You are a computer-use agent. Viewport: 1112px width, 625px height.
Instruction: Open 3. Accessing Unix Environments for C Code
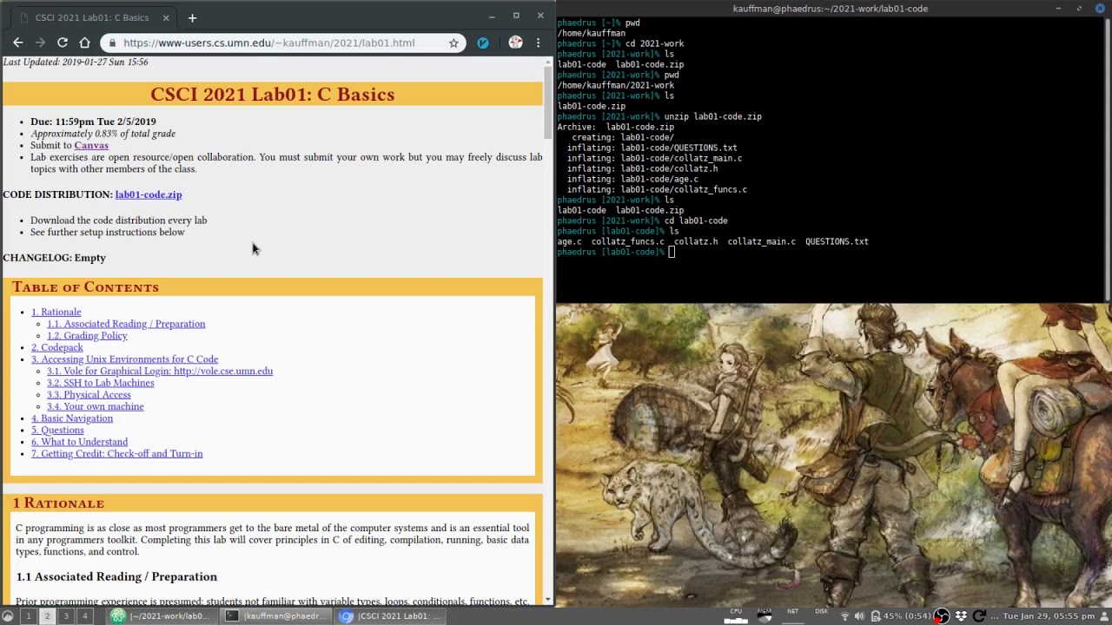[124, 359]
